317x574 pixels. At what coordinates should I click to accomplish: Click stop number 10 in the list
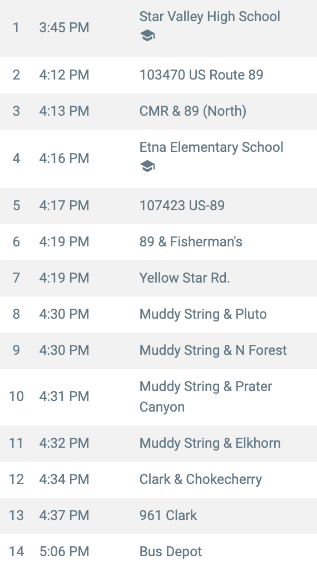pos(17,397)
